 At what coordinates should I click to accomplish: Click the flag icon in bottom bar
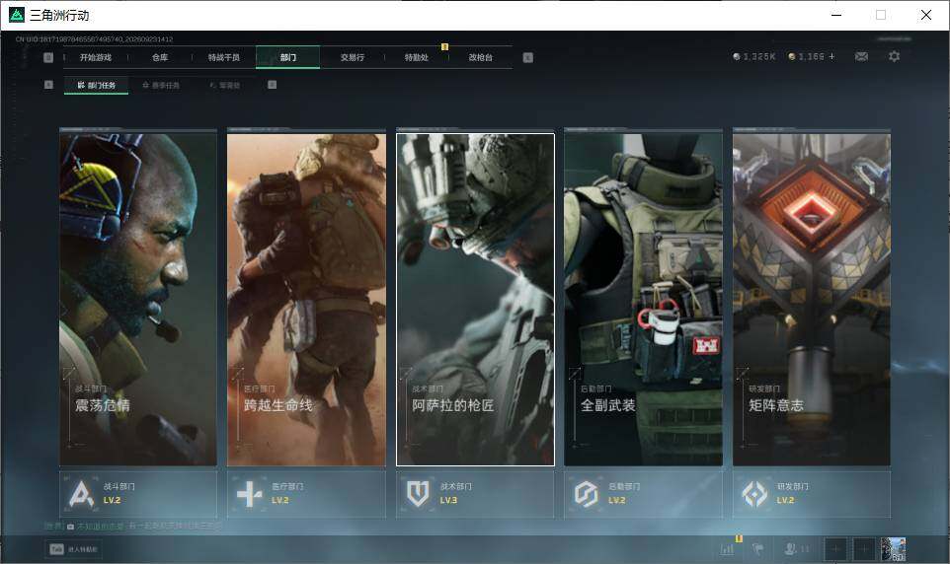pyautogui.click(x=757, y=549)
